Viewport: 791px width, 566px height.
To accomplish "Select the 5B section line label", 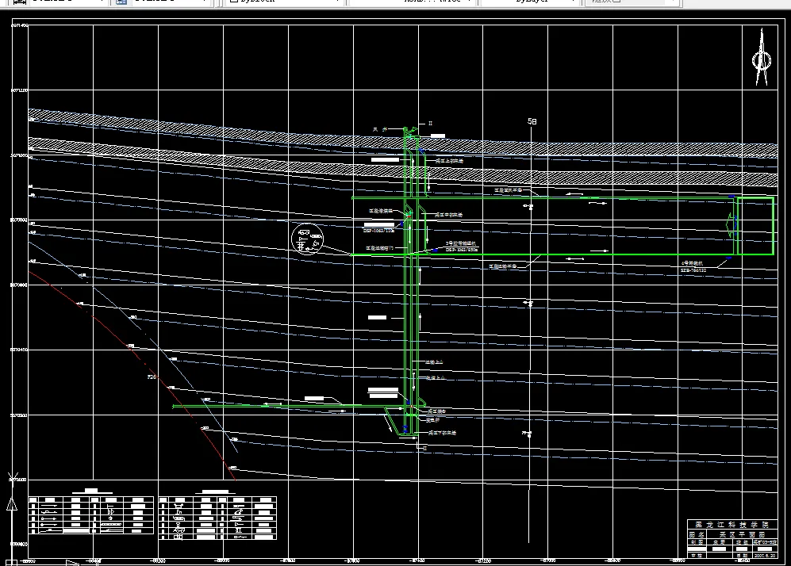I will tap(532, 121).
